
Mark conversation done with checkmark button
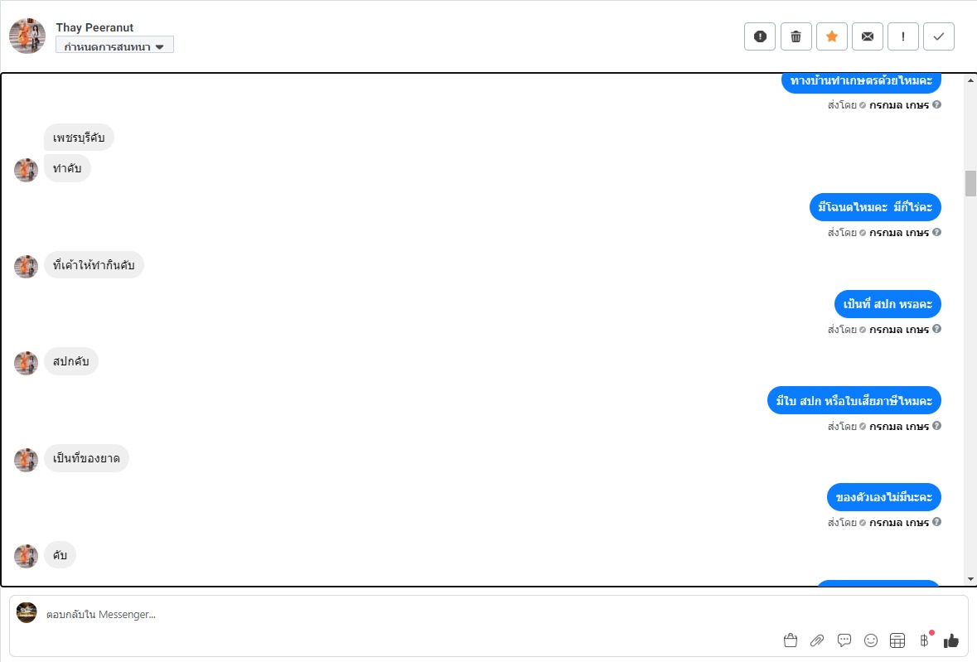coord(939,36)
